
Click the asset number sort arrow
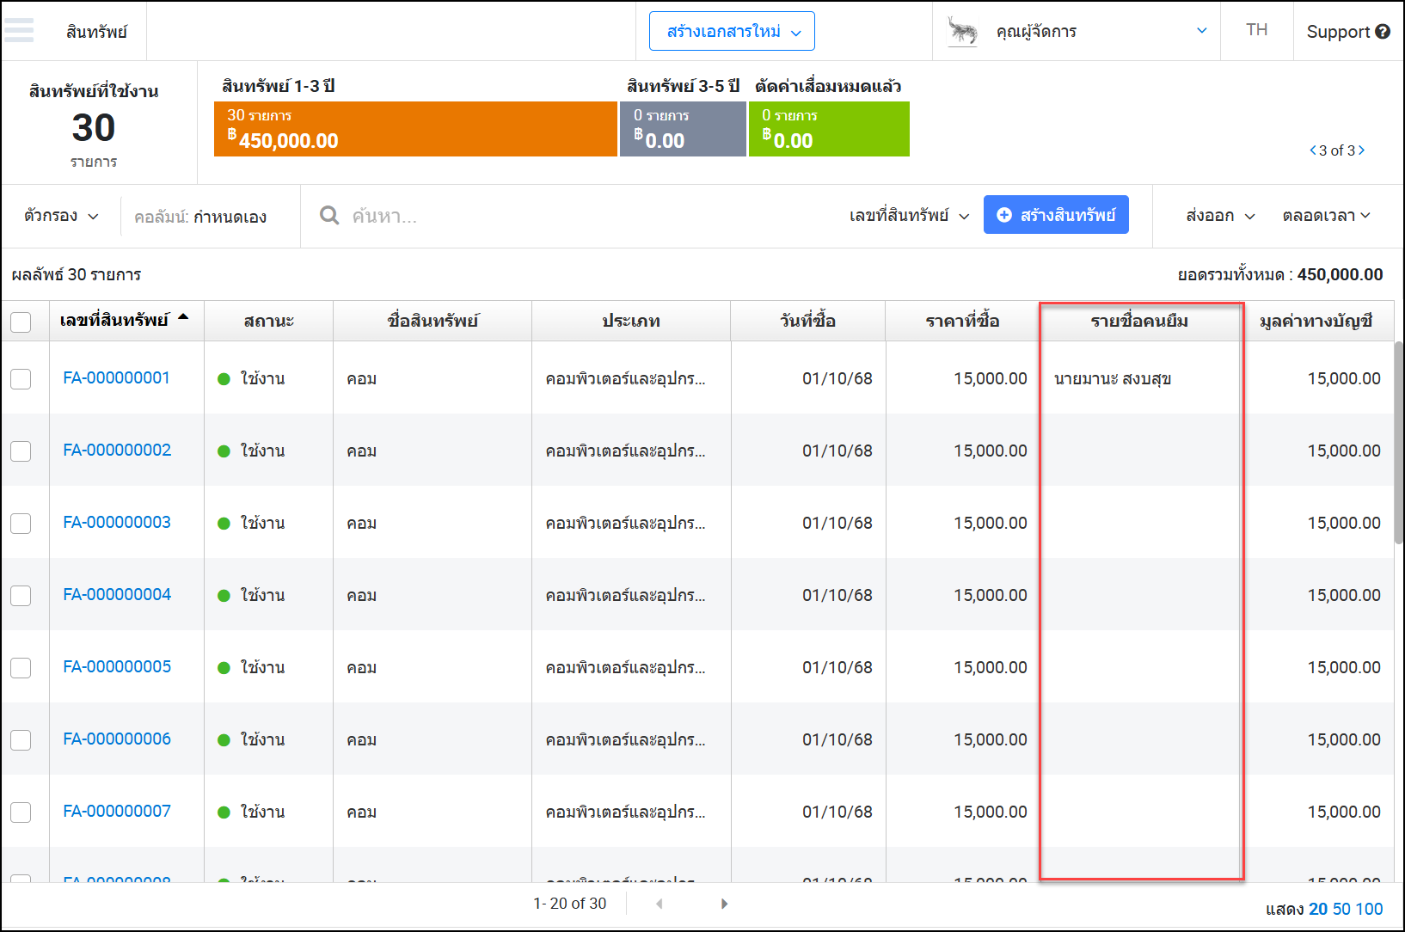183,318
